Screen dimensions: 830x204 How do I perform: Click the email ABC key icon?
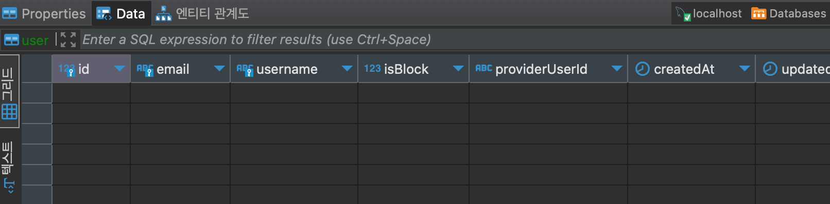coord(145,70)
